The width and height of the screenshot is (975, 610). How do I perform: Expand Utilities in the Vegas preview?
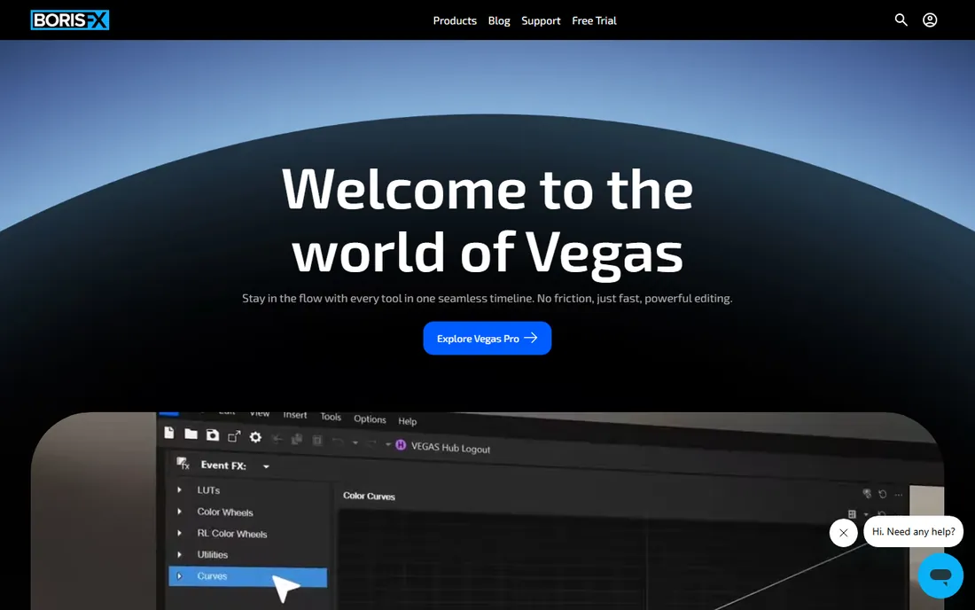coord(179,554)
